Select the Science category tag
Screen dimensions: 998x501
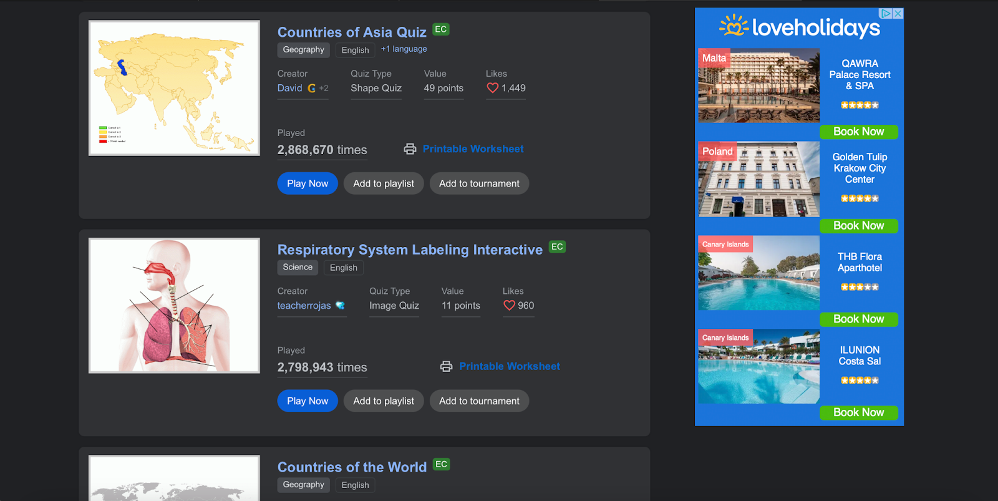(x=298, y=267)
